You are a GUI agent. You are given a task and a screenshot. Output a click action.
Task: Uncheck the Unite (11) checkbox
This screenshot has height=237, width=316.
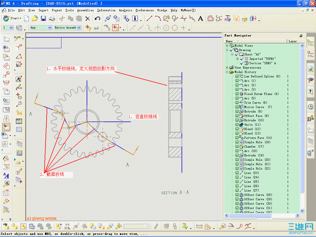pos(237,125)
